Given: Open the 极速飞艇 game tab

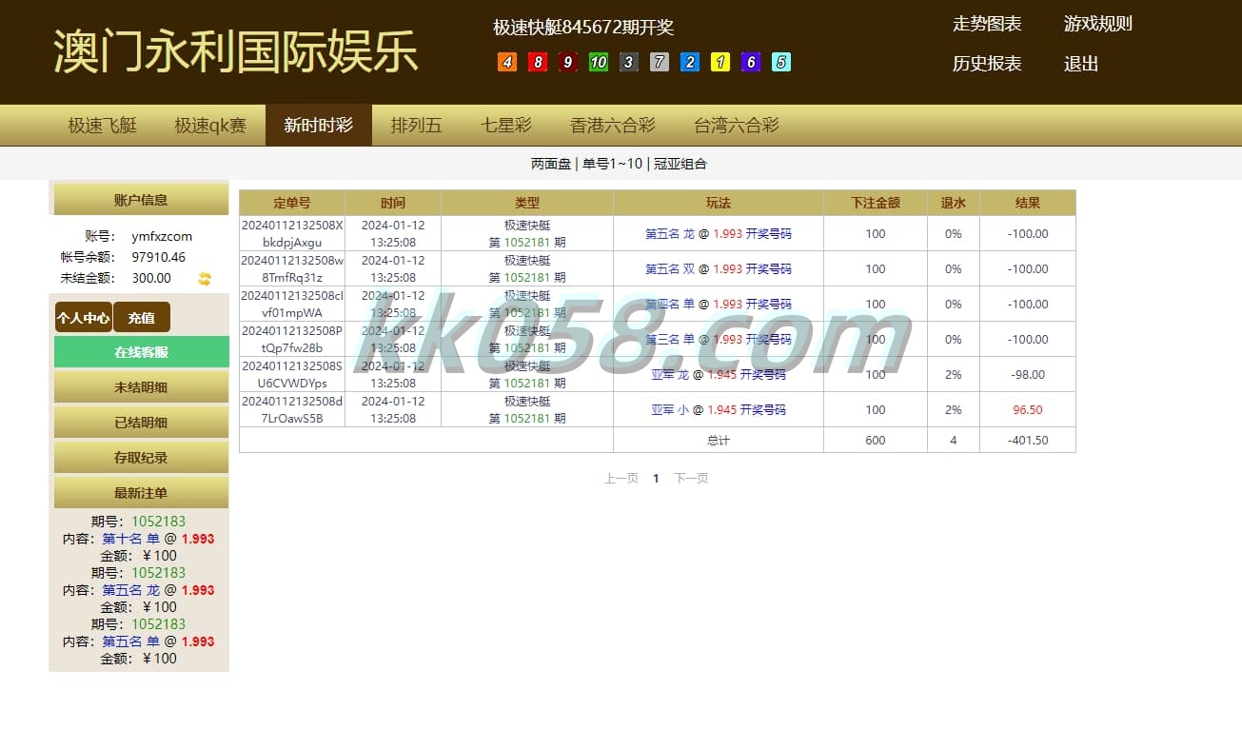Looking at the screenshot, I should (x=103, y=125).
